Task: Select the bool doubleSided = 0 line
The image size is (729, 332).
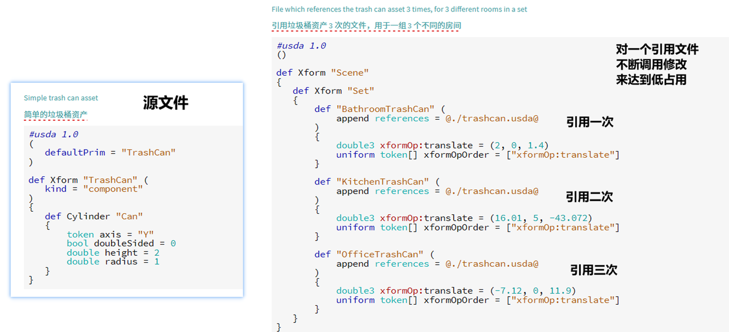Action: (x=121, y=244)
